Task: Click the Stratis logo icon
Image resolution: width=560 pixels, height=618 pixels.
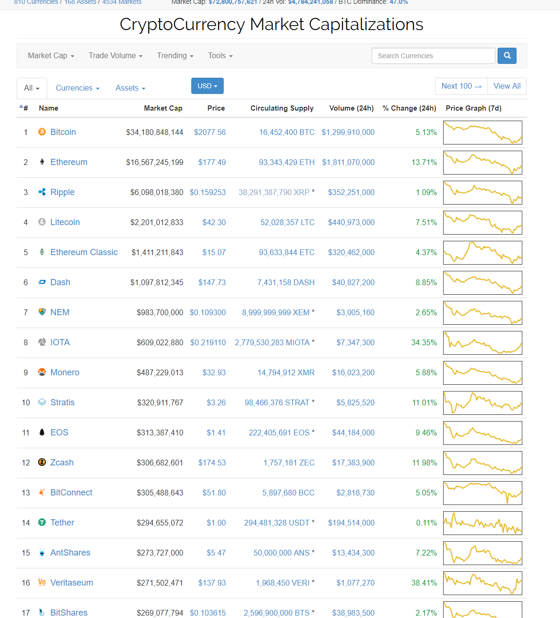Action: [42, 402]
